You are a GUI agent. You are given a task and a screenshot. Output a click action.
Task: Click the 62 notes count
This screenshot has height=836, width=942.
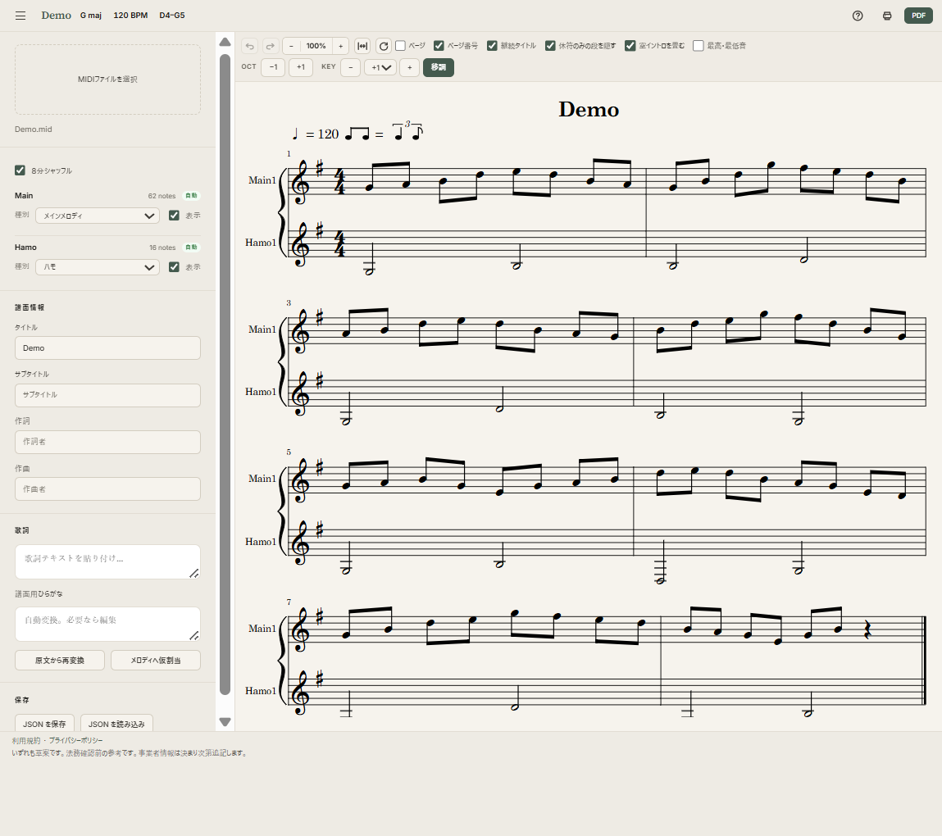[162, 196]
